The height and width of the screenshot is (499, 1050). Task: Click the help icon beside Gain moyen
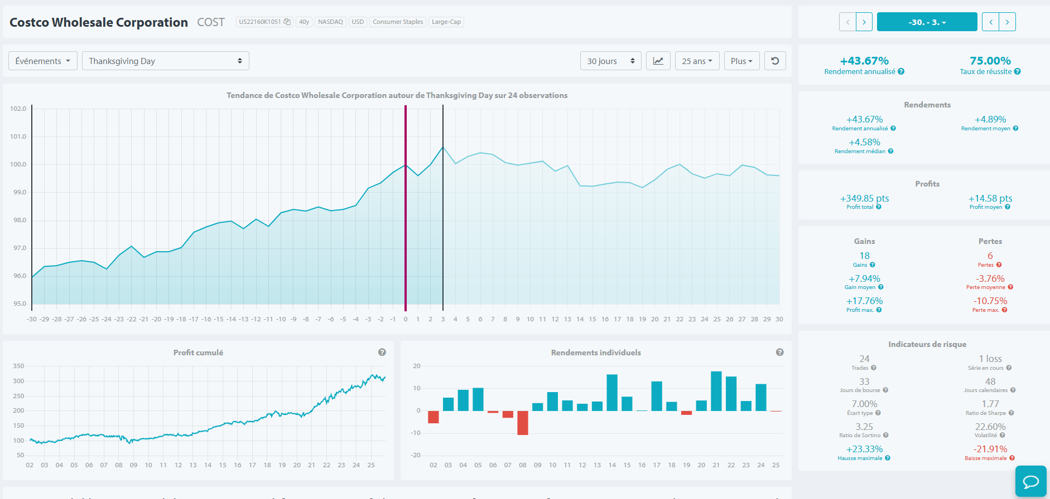coord(881,287)
